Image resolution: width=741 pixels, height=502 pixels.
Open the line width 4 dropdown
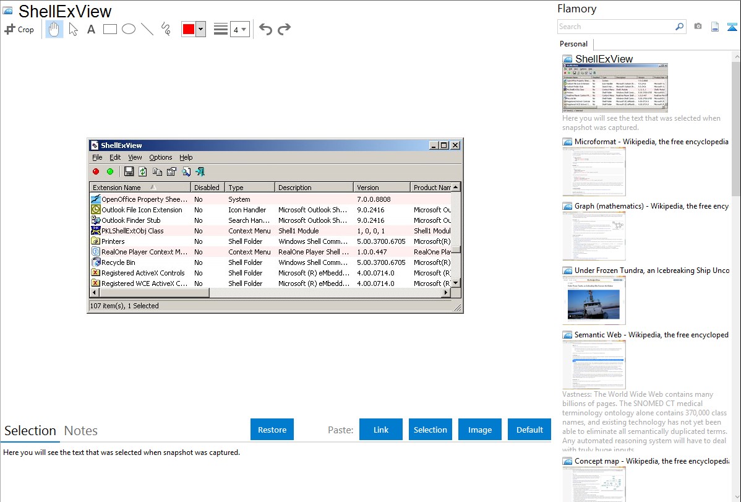click(x=239, y=29)
